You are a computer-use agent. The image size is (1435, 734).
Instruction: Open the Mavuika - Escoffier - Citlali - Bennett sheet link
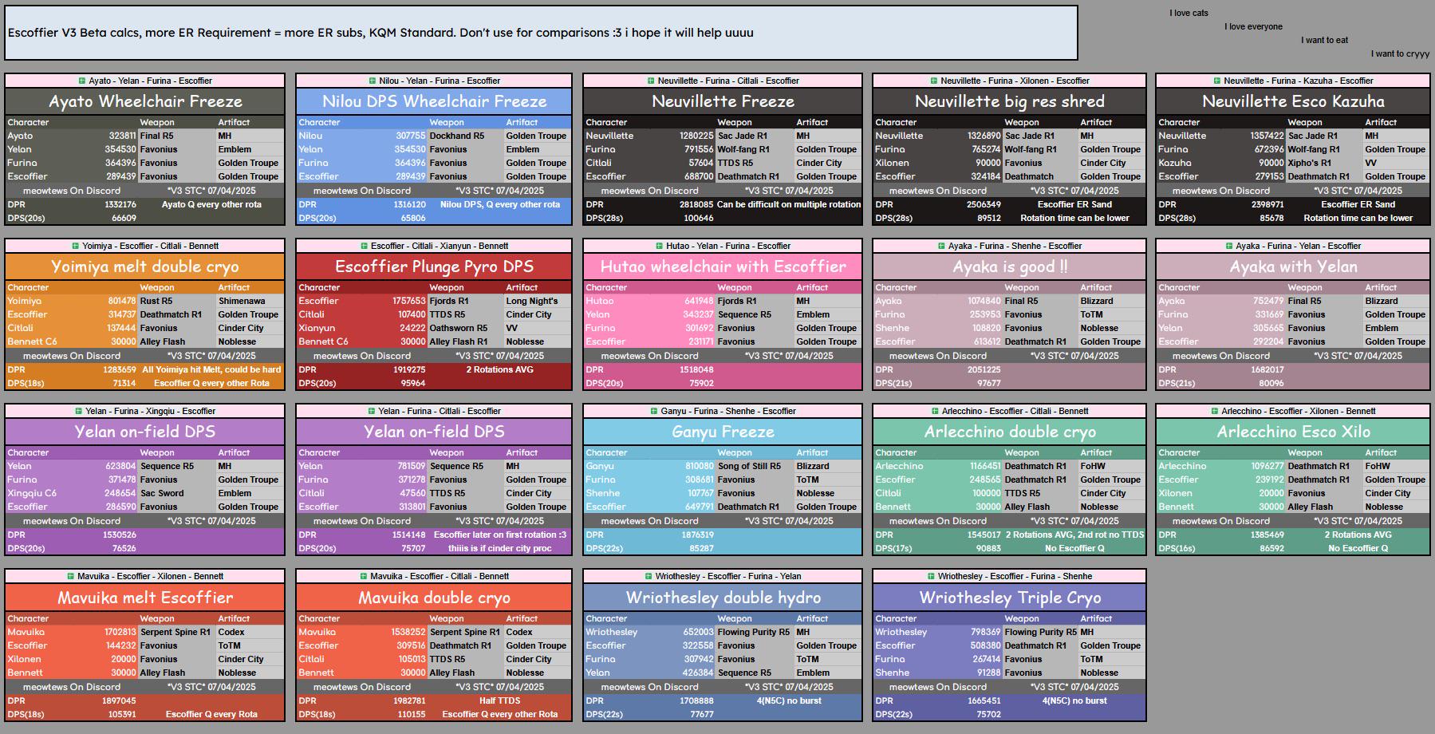click(x=440, y=576)
